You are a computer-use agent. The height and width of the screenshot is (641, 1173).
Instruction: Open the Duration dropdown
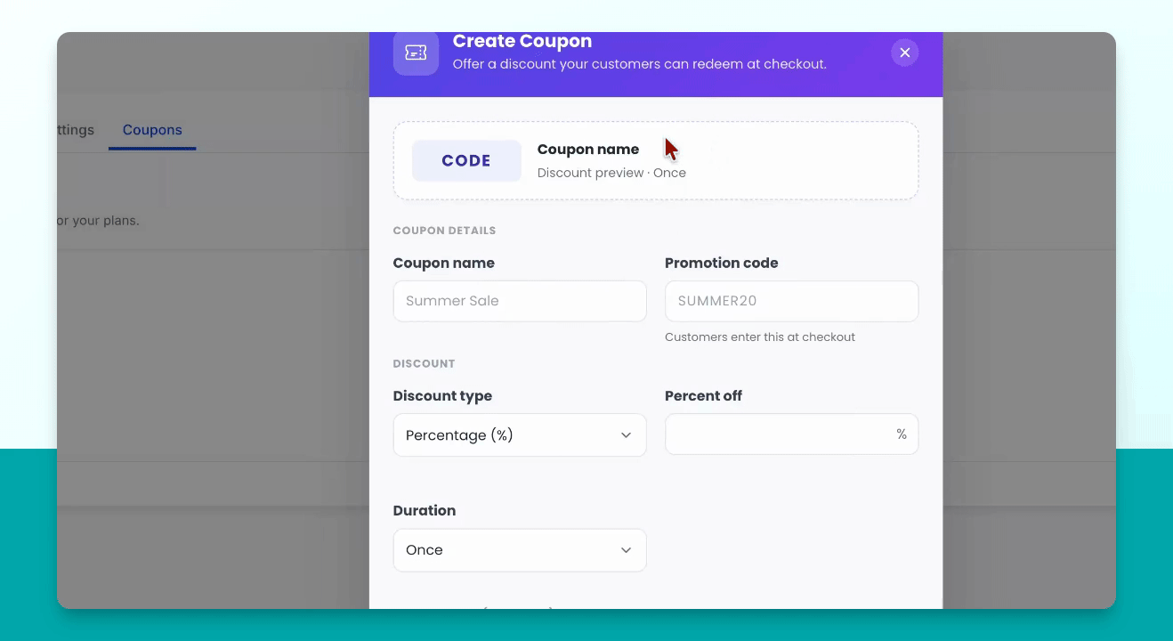click(520, 550)
